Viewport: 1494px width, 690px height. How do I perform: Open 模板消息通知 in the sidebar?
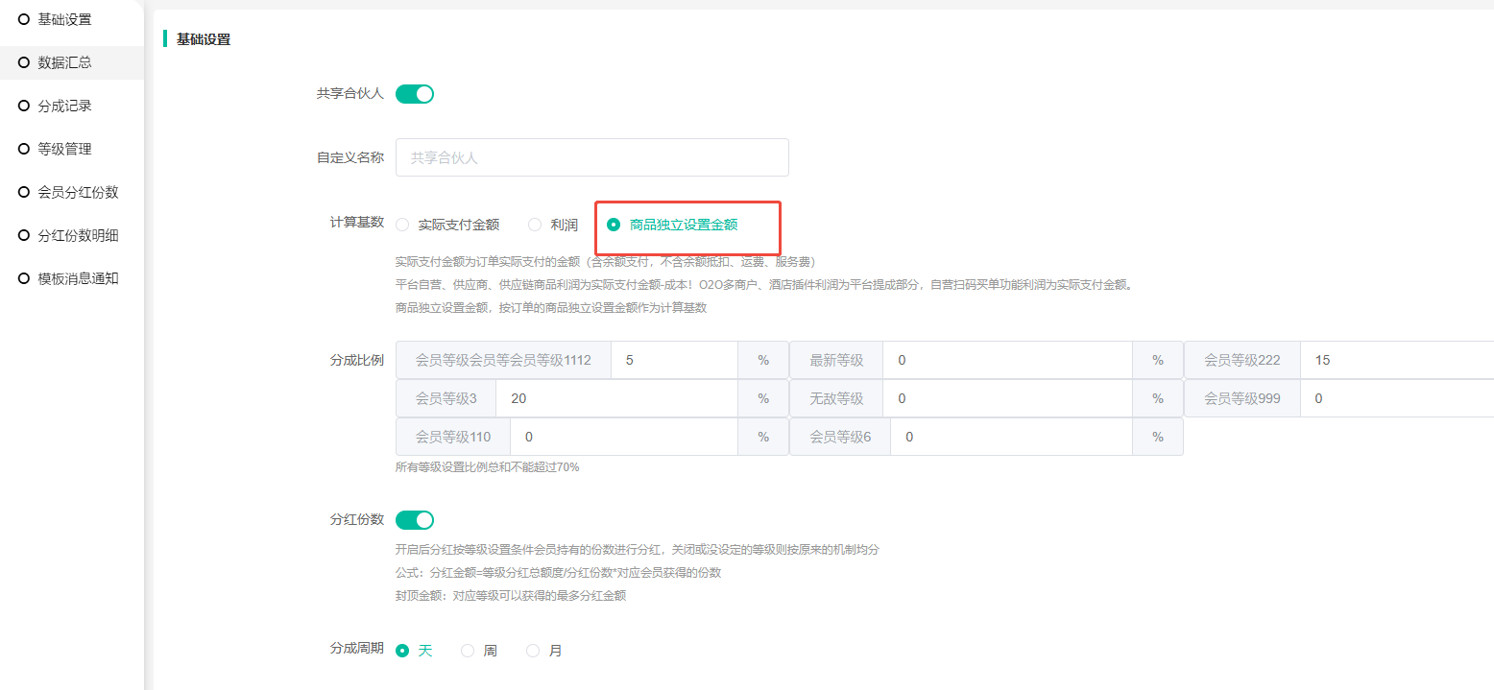(78, 278)
